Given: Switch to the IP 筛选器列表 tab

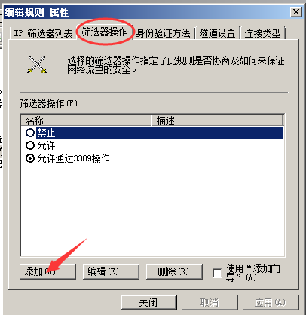Looking at the screenshot, I should [43, 33].
